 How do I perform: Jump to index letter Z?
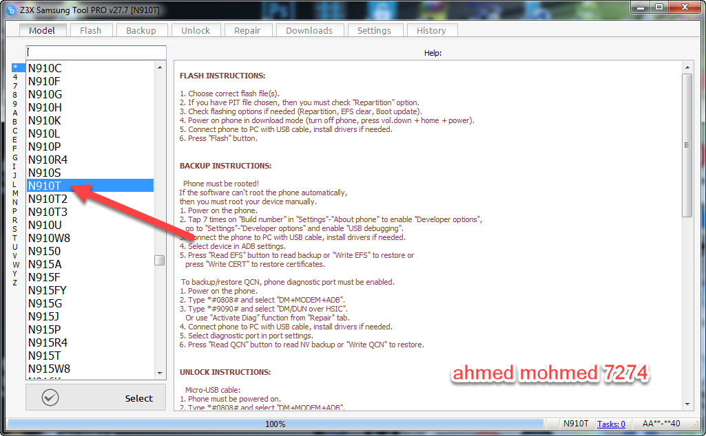pyautogui.click(x=15, y=283)
